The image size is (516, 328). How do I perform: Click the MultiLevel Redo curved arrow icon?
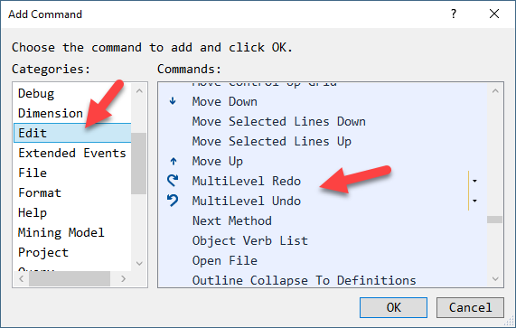point(173,181)
